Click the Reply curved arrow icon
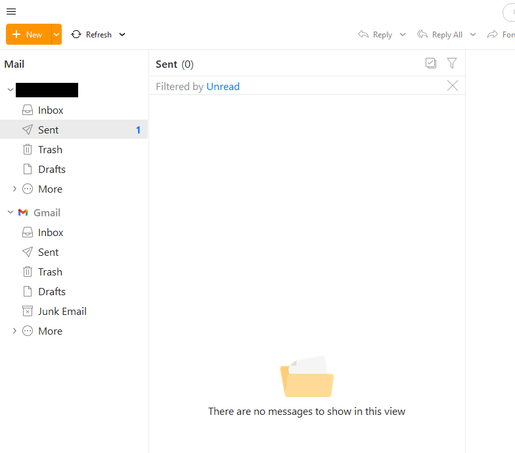Image resolution: width=515 pixels, height=453 pixels. click(x=363, y=34)
